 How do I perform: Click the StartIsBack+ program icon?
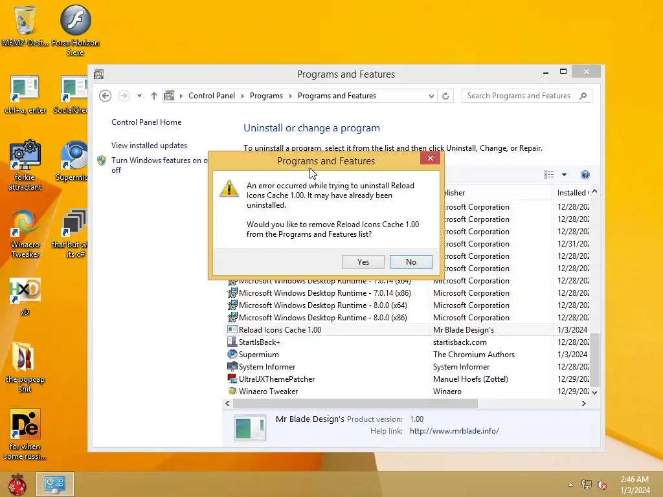(x=232, y=342)
